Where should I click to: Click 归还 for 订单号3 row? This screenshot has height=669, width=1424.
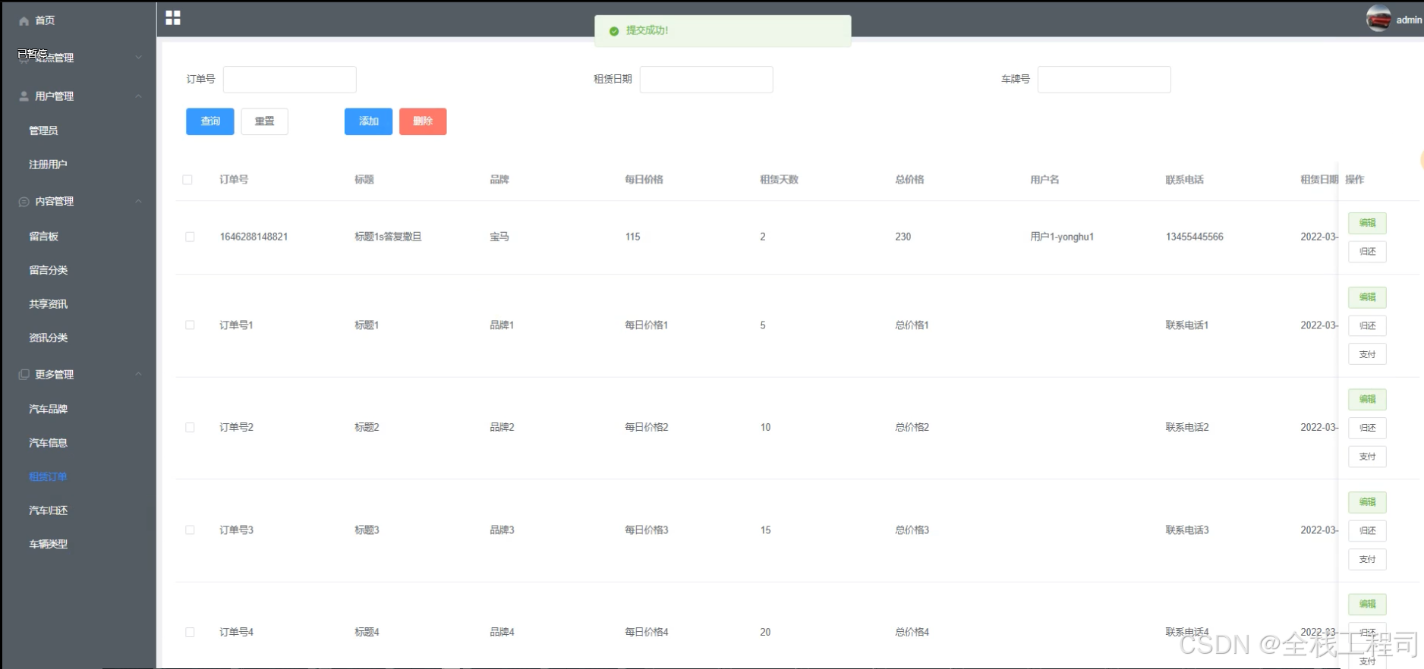(1367, 531)
